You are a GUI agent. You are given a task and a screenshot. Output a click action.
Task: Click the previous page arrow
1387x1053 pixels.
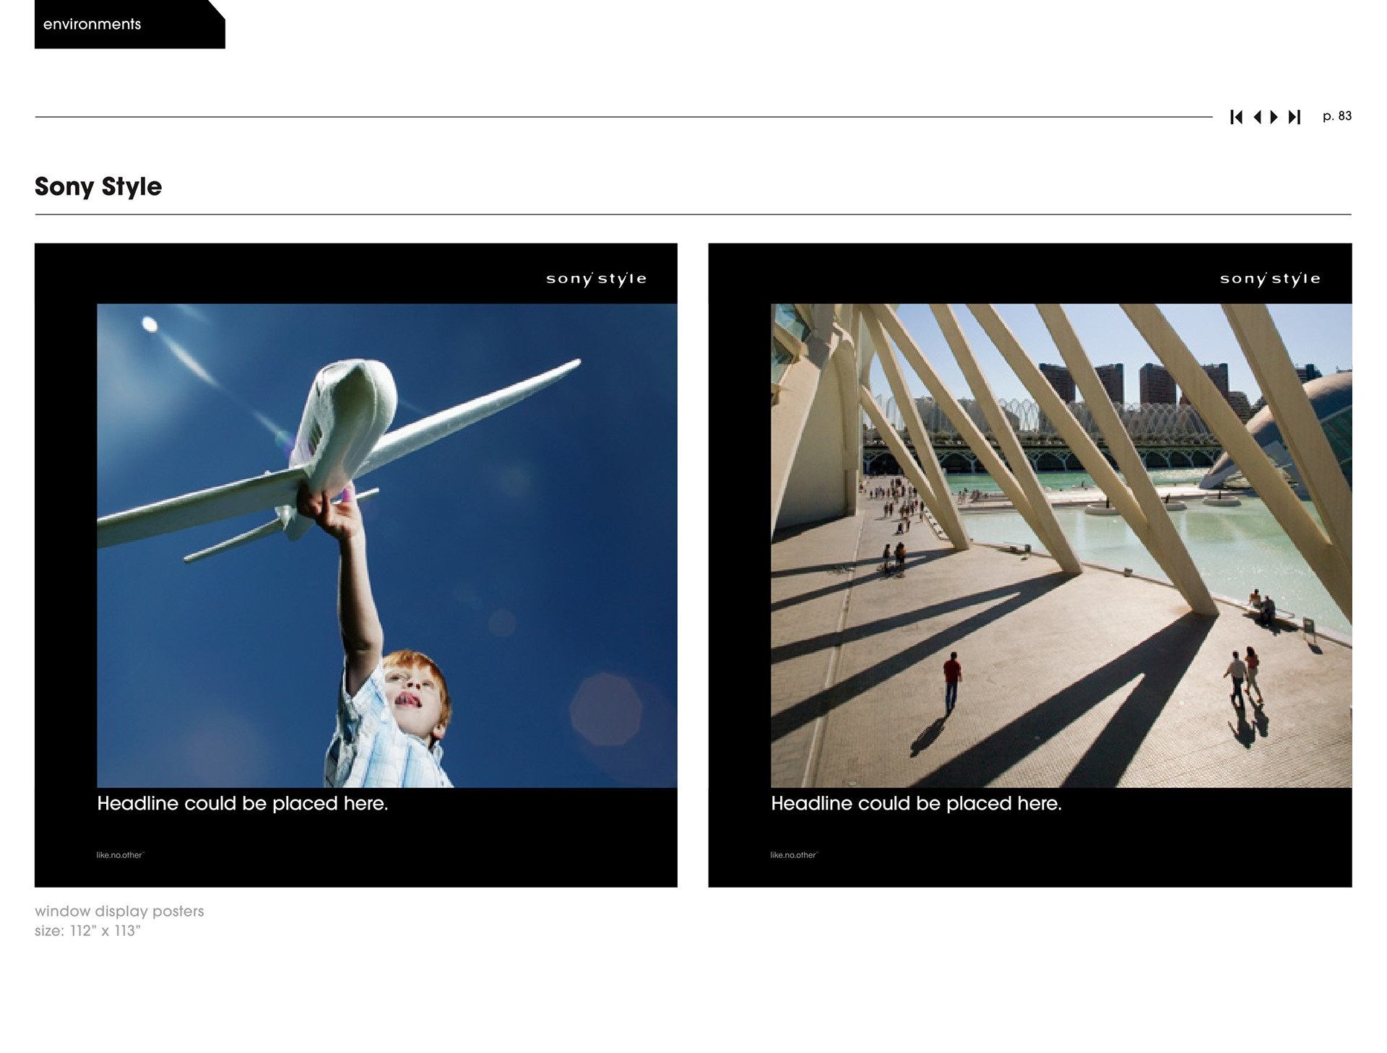1257,117
